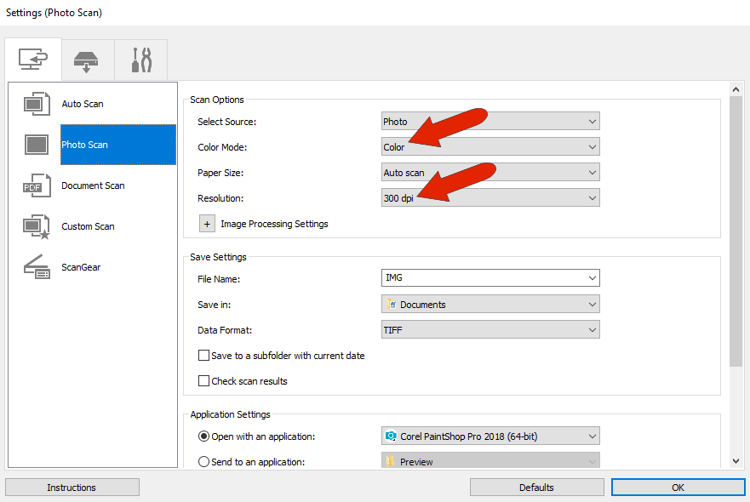Select the Send to an application radio button
The height and width of the screenshot is (502, 750).
pos(204,461)
